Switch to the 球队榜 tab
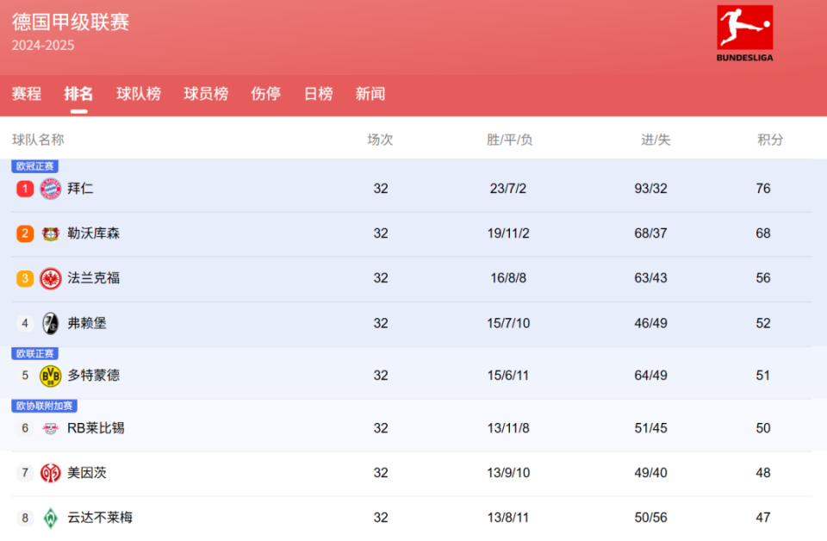Viewport: 827px width, 541px height. pos(139,94)
